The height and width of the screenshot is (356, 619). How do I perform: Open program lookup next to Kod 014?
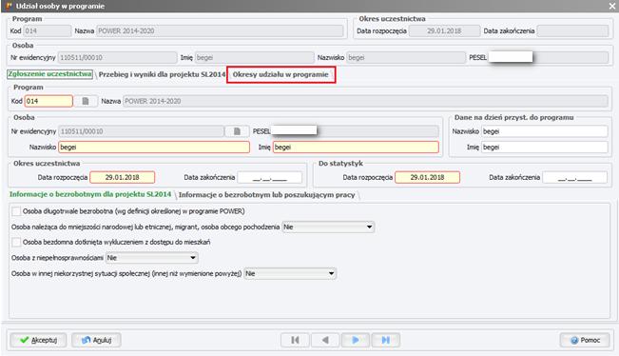click(86, 101)
